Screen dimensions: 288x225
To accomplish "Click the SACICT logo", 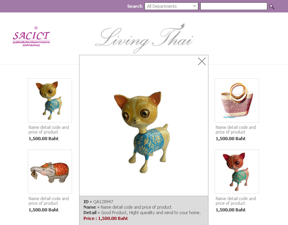I will [31, 36].
